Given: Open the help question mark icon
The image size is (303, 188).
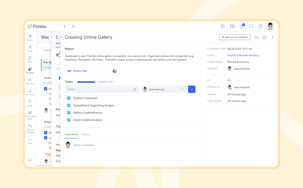Looking at the screenshot, I should coord(260,26).
